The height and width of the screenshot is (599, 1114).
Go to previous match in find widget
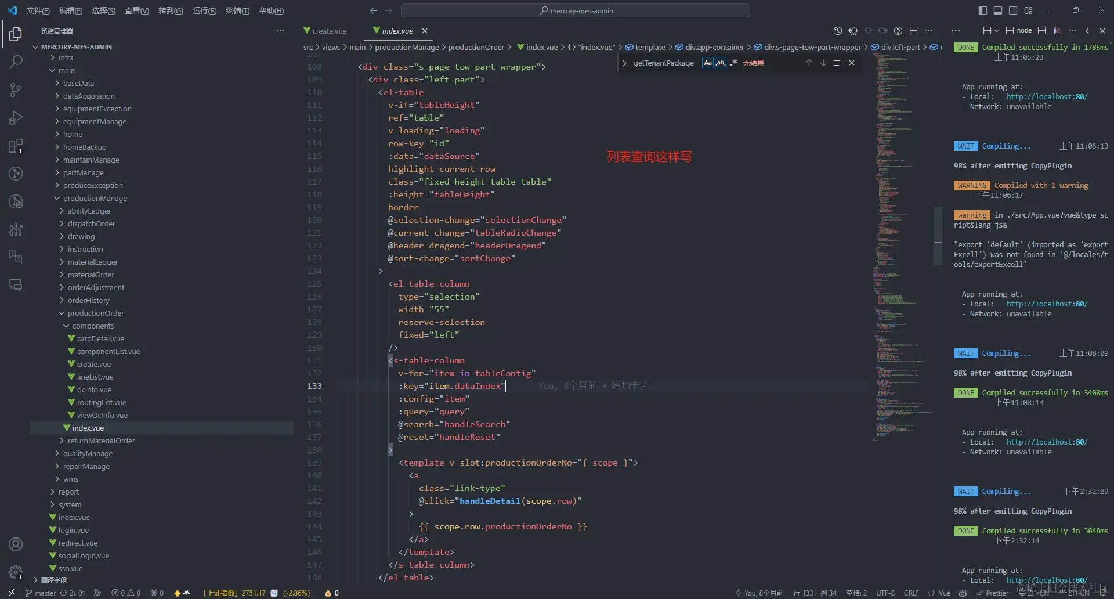coord(809,63)
